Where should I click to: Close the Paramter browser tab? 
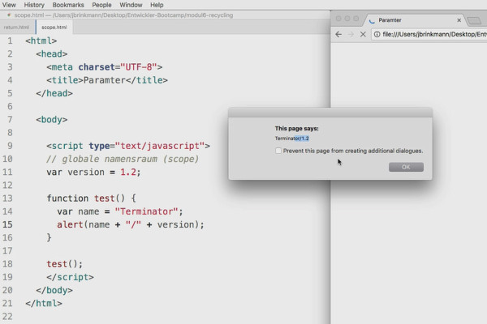point(459,20)
